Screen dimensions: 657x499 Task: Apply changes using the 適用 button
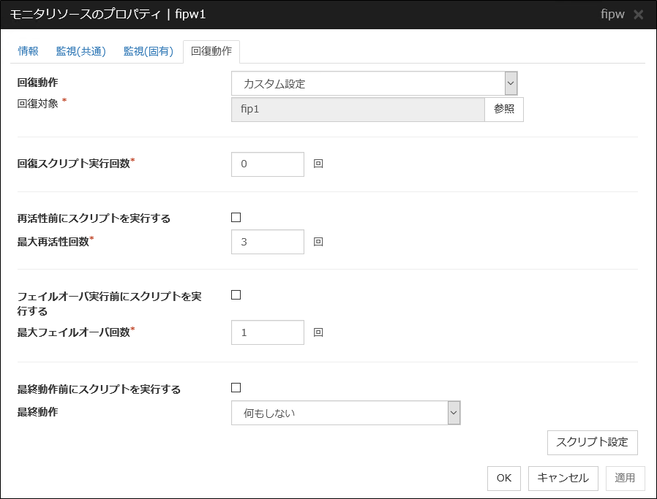point(624,479)
